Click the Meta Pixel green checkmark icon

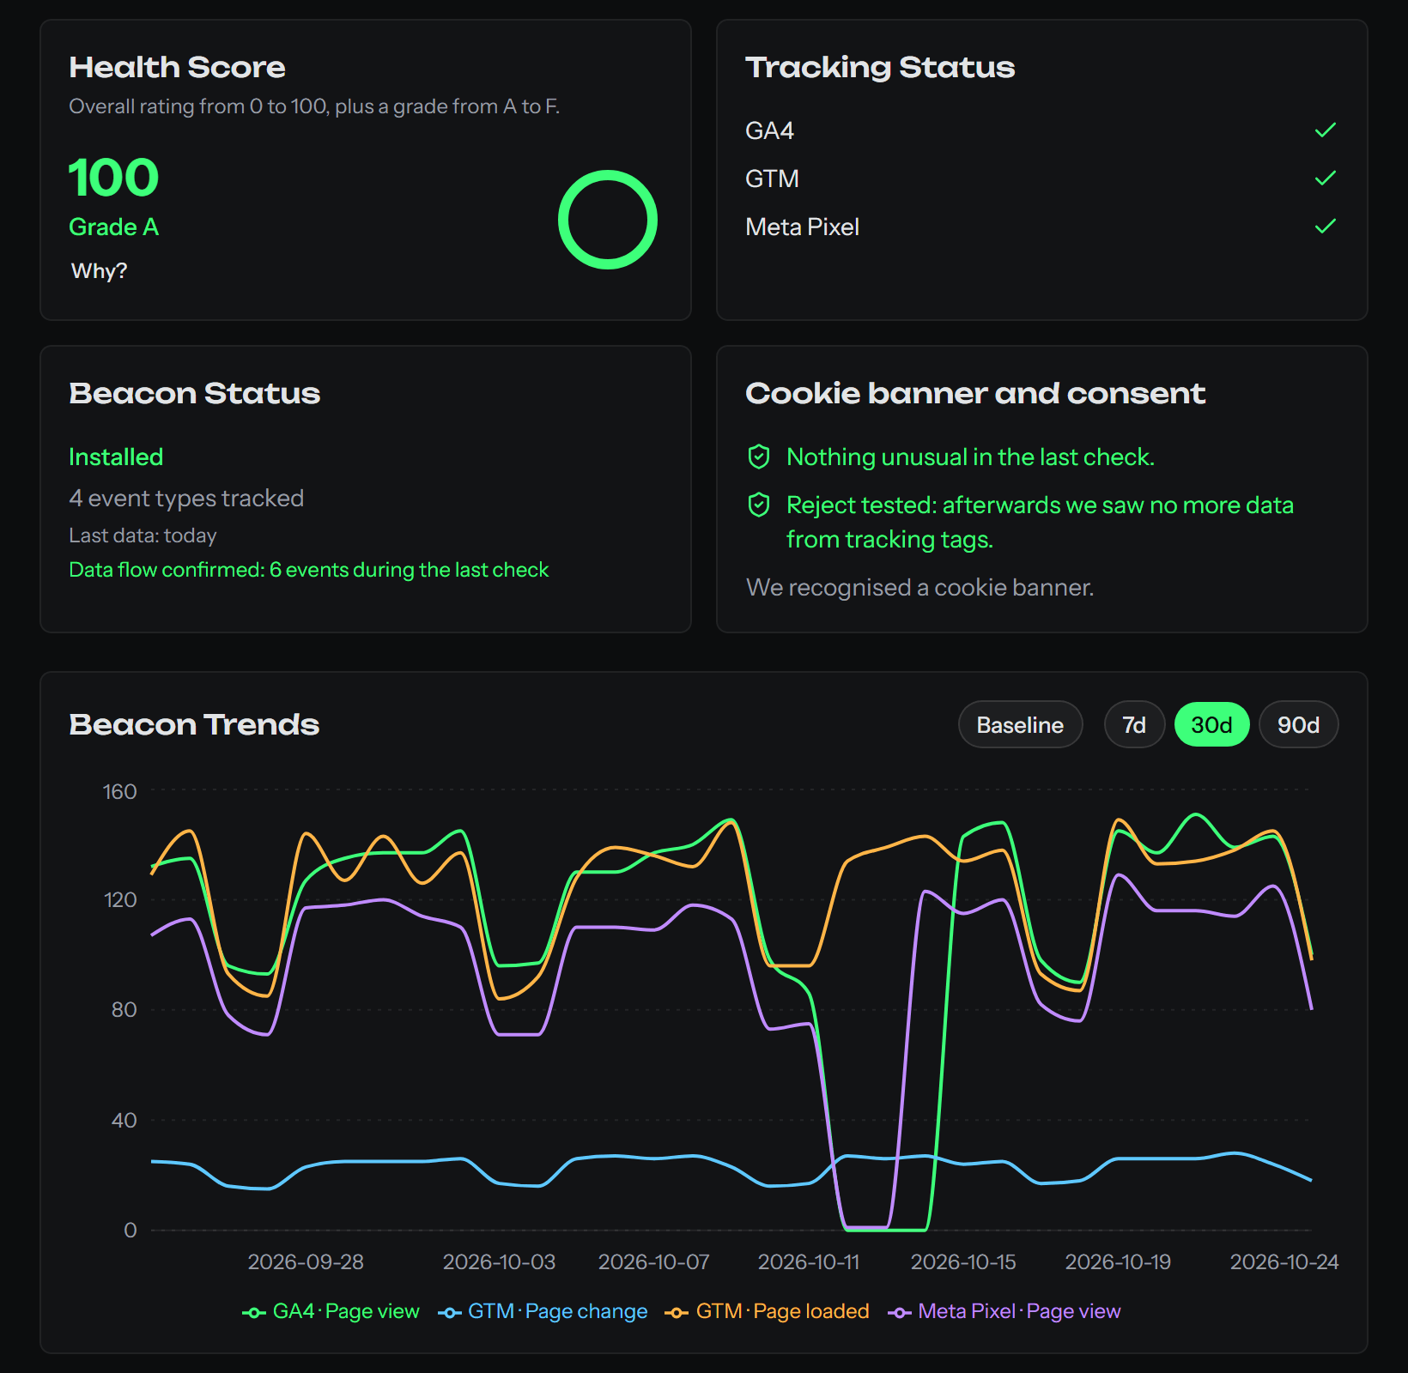[1326, 227]
